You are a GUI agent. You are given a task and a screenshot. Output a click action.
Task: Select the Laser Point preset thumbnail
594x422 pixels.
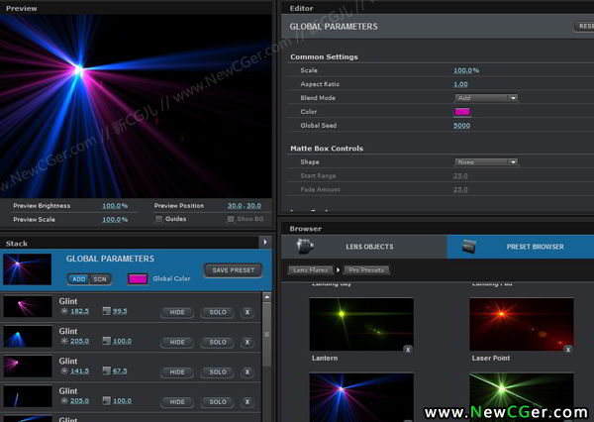(522, 324)
